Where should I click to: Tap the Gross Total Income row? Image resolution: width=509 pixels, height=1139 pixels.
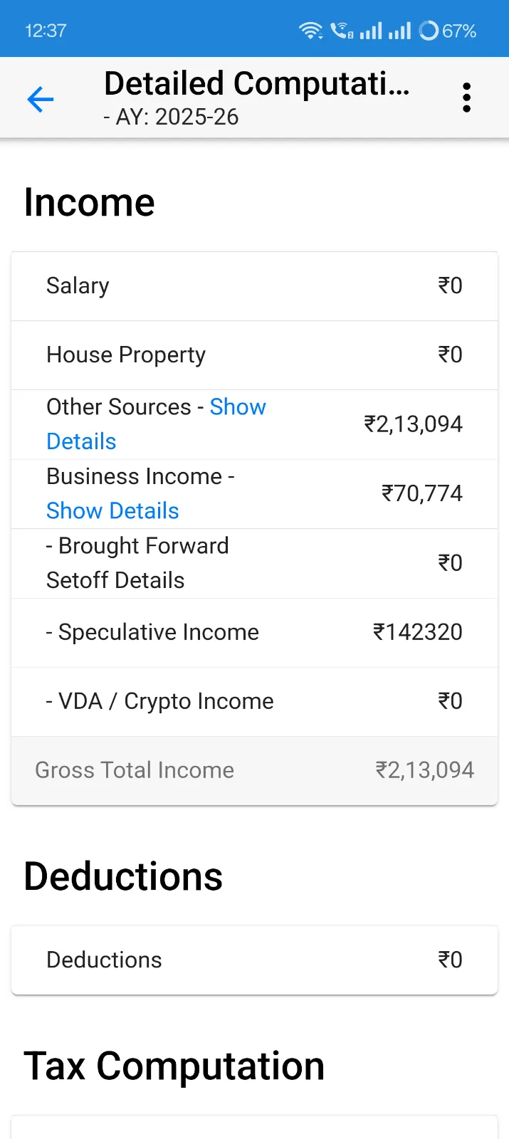click(x=254, y=770)
